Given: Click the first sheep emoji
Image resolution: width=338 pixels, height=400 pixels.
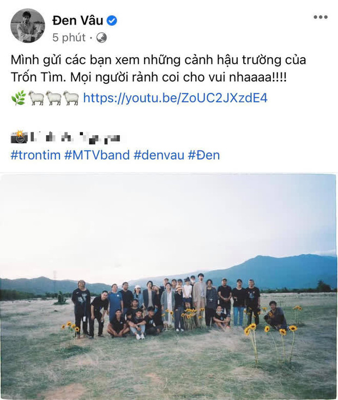Looking at the screenshot, I should click(36, 98).
